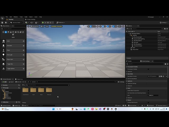This screenshot has width=169, height=127.
Task: Click the Outliner settings gear icon
Action: click(x=167, y=29)
